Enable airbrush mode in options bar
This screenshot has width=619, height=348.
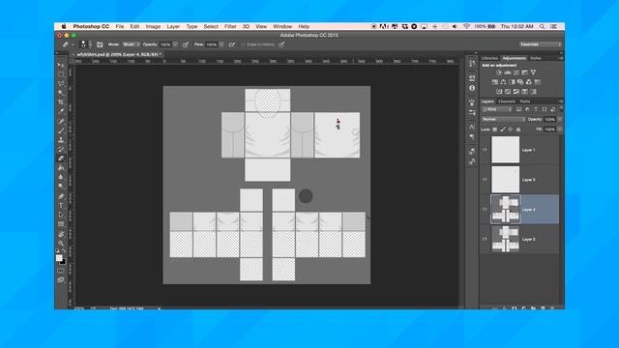tap(232, 44)
